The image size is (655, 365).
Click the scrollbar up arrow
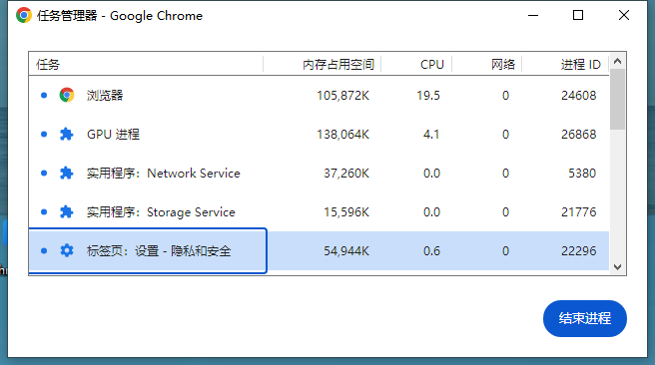[x=617, y=61]
